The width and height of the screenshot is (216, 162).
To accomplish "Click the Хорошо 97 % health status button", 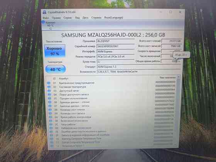I will pos(55,51).
